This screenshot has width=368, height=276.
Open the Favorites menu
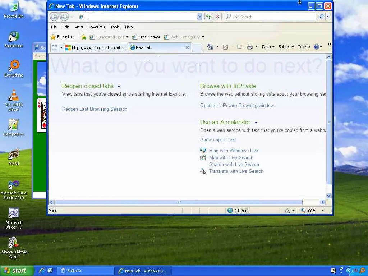pyautogui.click(x=96, y=27)
